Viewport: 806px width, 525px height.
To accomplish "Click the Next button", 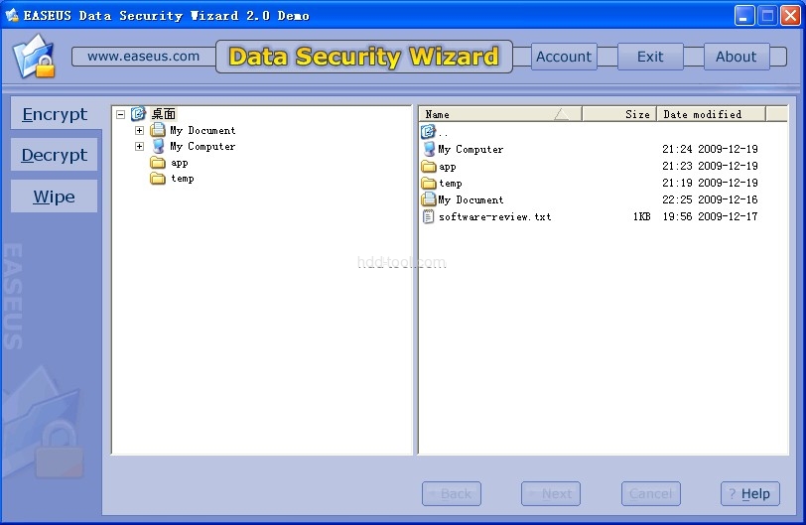I will [x=551, y=493].
